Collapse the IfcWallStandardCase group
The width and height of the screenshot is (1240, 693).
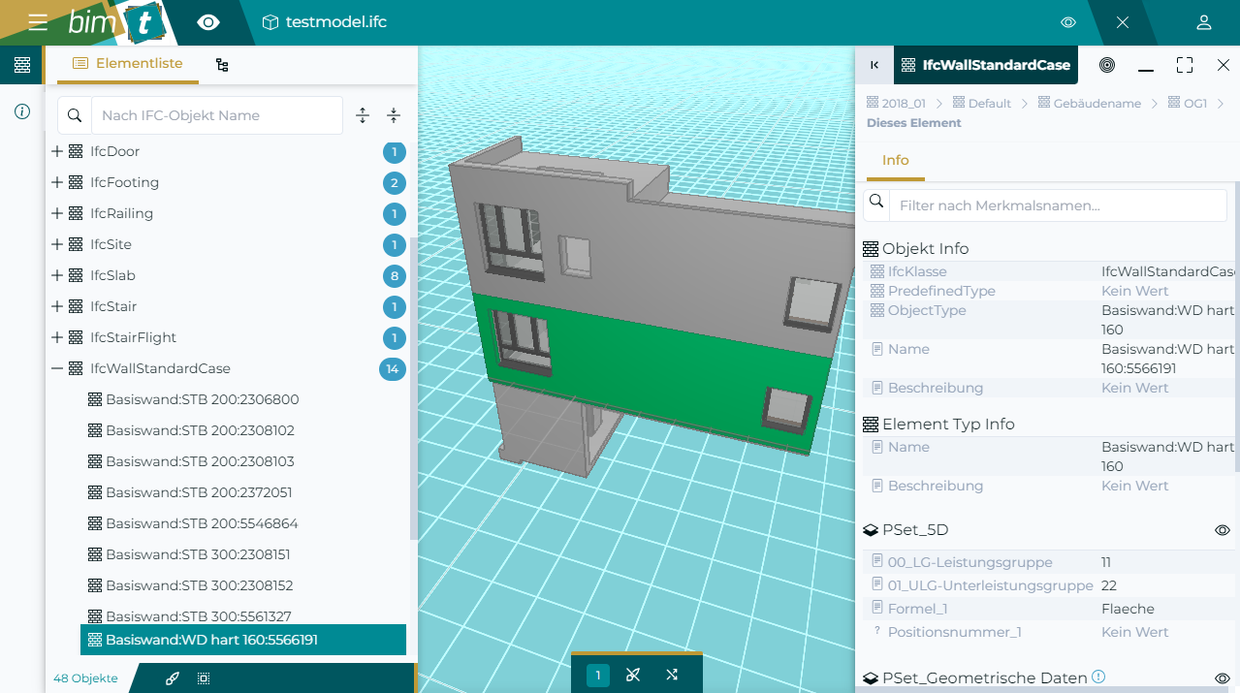[57, 368]
